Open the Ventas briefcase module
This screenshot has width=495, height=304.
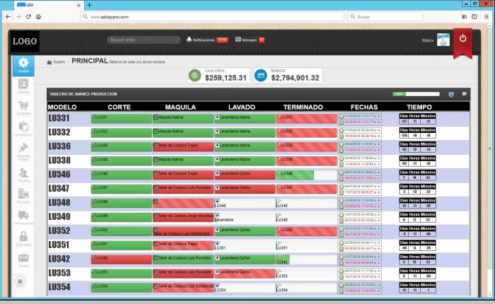coord(23,259)
